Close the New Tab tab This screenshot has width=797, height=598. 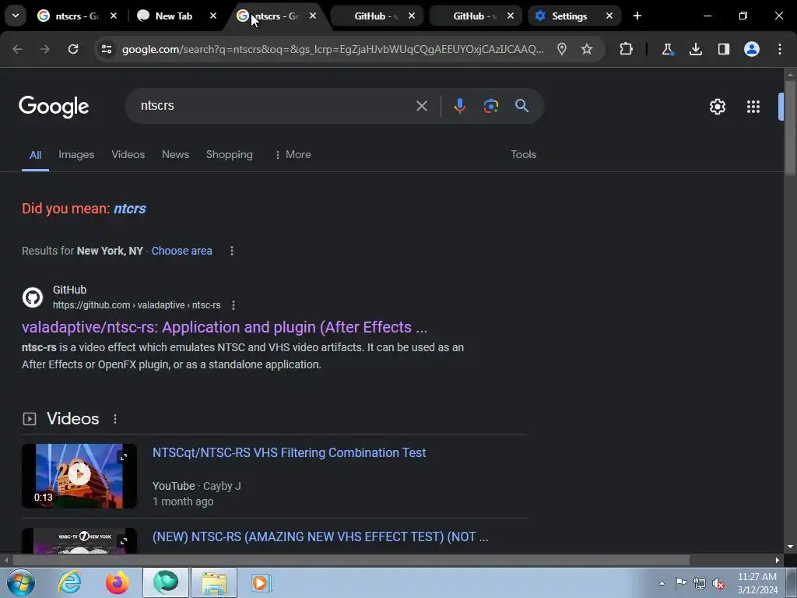pyautogui.click(x=213, y=16)
